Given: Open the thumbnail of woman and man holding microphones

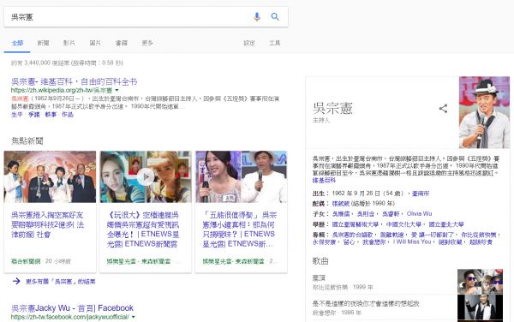Looking at the screenshot, I should click(x=242, y=177).
